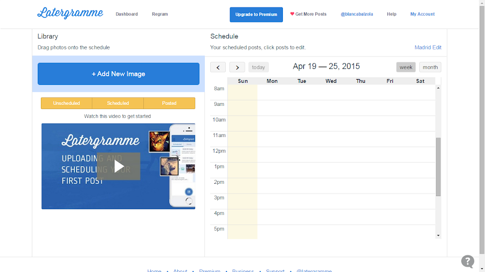Open the Regram page
This screenshot has width=485, height=272.
pyautogui.click(x=160, y=14)
